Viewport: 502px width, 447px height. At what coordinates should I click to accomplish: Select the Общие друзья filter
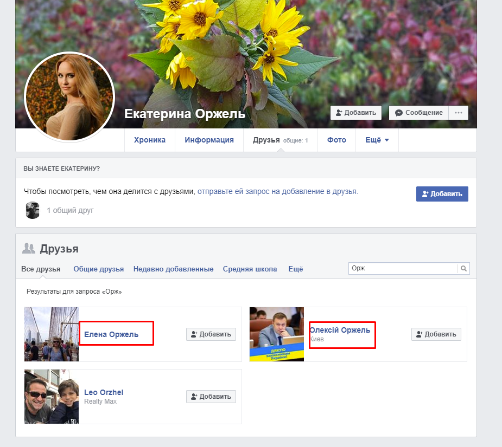(x=99, y=269)
